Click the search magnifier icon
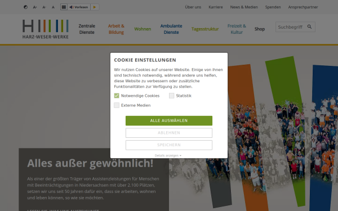 (x=309, y=26)
